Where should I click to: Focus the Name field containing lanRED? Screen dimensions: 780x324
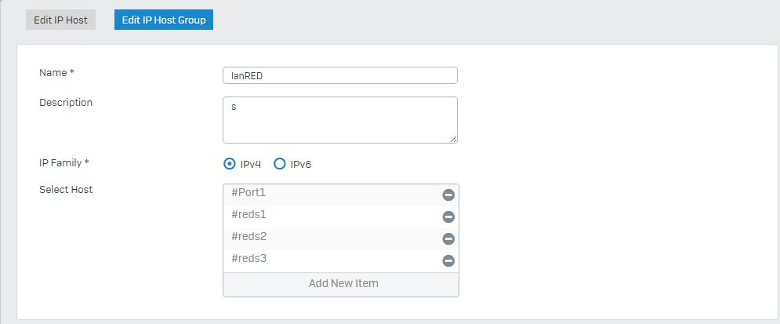(340, 75)
